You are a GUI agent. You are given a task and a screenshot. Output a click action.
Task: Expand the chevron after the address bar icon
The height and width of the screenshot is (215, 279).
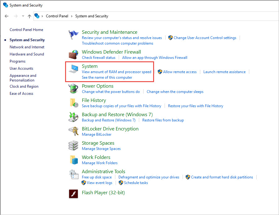42,16
